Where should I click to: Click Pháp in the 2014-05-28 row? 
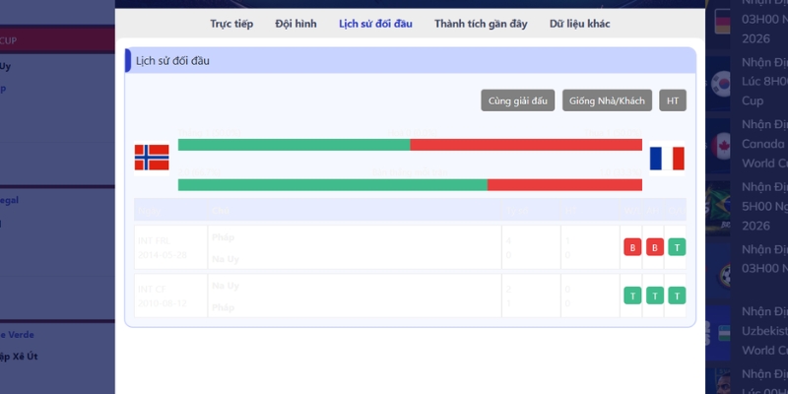224,237
